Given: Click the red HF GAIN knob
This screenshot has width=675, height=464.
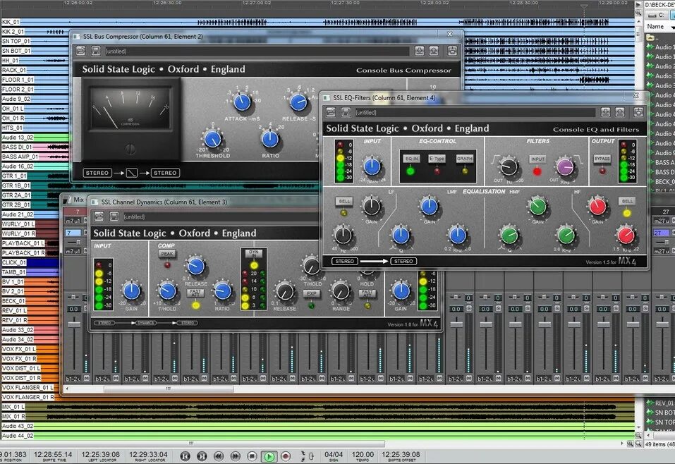Looking at the screenshot, I should coord(597,207).
